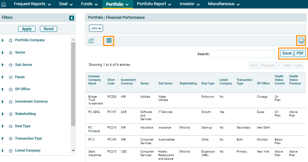
Task: Star the Funds filter
Action: [11, 77]
